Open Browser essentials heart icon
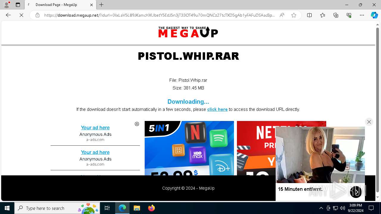The image size is (381, 214). coord(349,15)
